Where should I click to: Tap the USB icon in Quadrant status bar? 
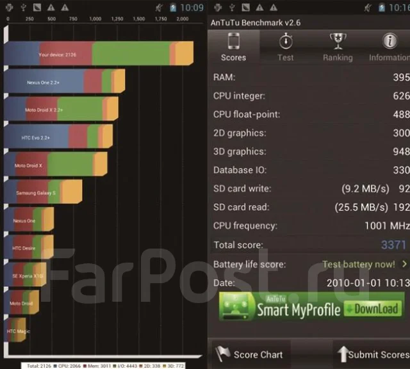[23, 8]
